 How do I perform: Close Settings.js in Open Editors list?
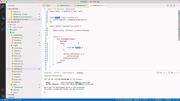10,19
